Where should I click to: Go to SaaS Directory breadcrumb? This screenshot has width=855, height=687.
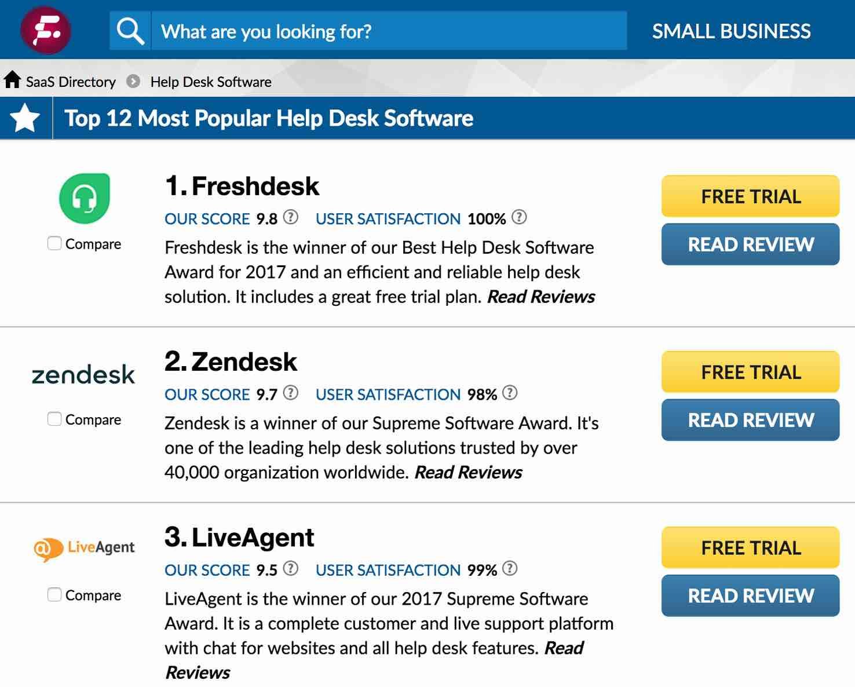[71, 82]
